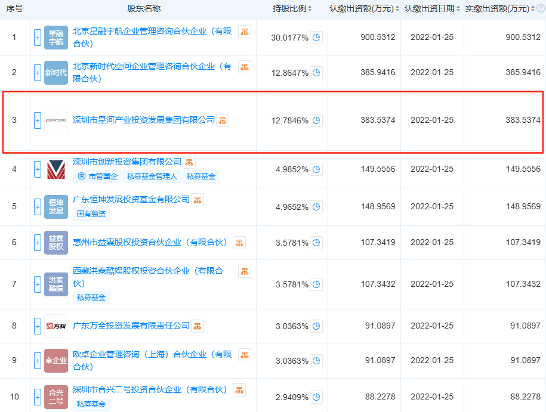546x412 pixels.
Task: Show shareholding chart icon next to 2.9409%
Action: pyautogui.click(x=316, y=397)
